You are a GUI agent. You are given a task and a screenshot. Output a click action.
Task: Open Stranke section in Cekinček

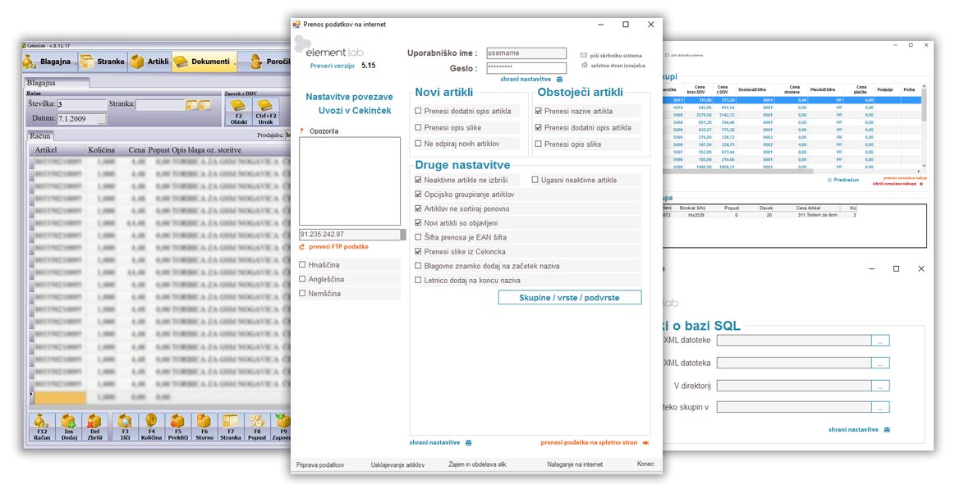[x=103, y=62]
